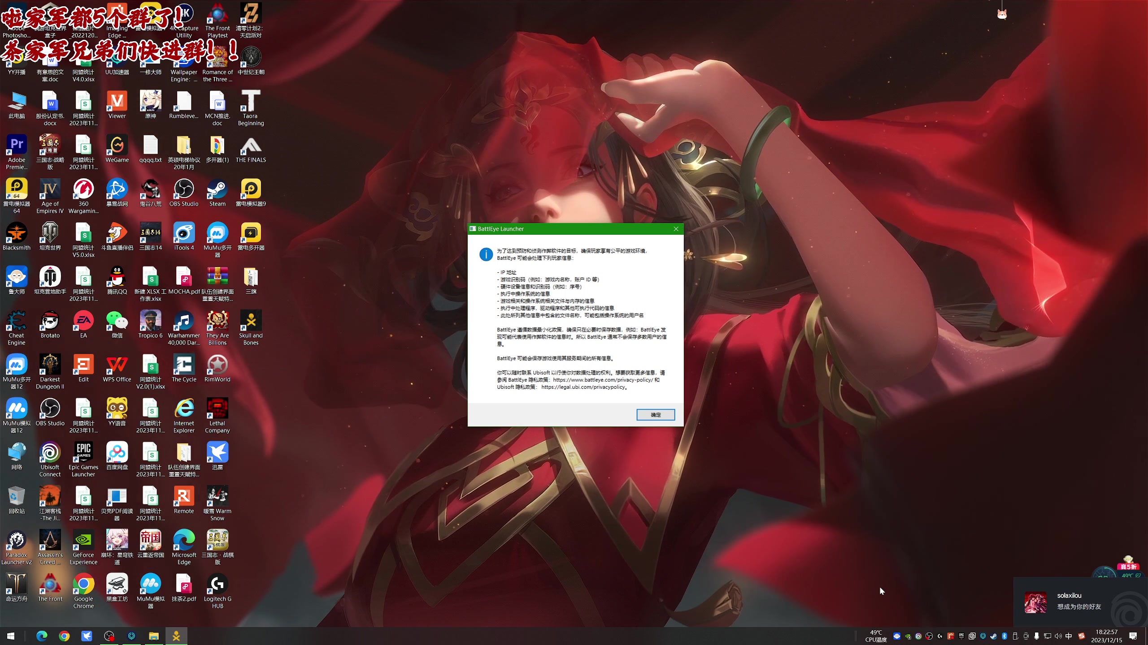Screen dimensions: 1148x645
Task: Open the Steam tray icon
Action: click(993, 636)
